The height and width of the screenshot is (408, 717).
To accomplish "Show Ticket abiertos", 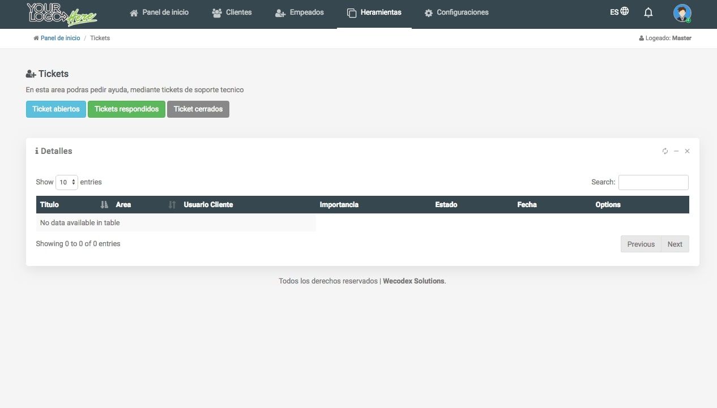I will coord(56,109).
